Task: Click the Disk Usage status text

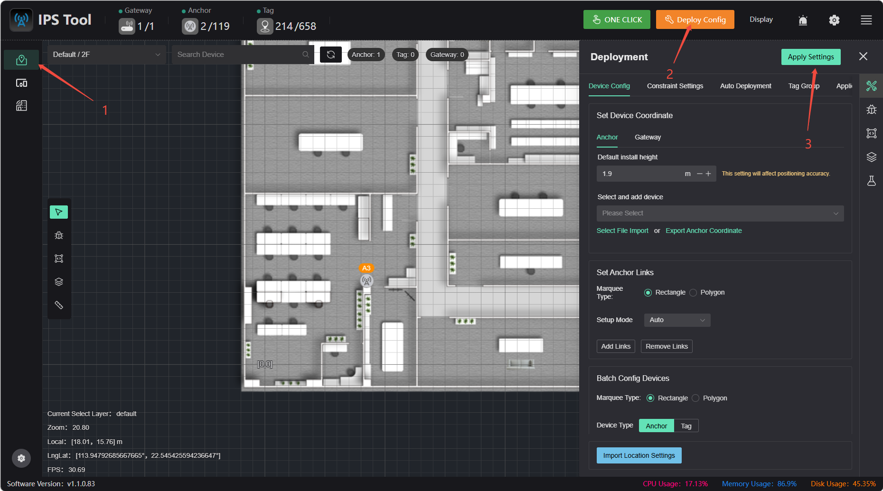Action: [843, 484]
